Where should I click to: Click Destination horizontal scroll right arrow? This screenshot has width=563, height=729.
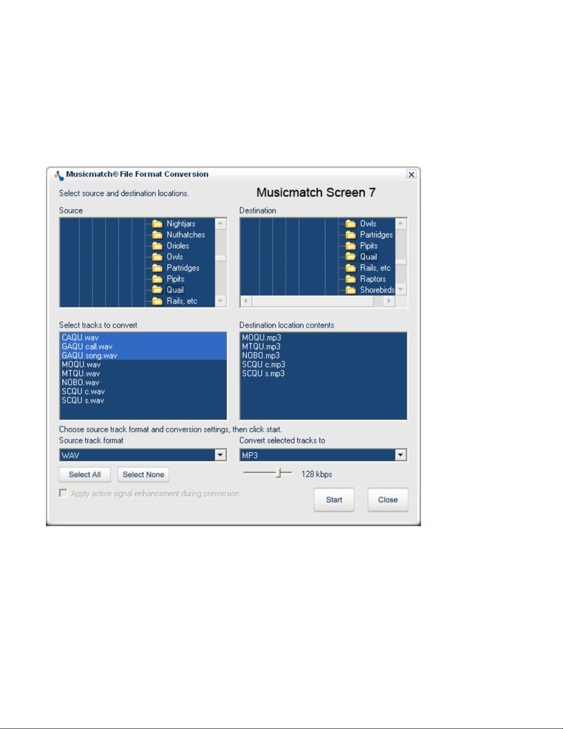(x=389, y=301)
